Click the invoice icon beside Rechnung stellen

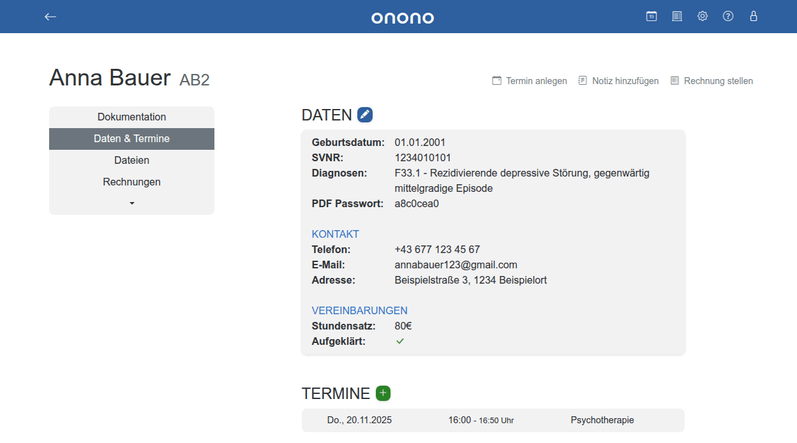(674, 80)
